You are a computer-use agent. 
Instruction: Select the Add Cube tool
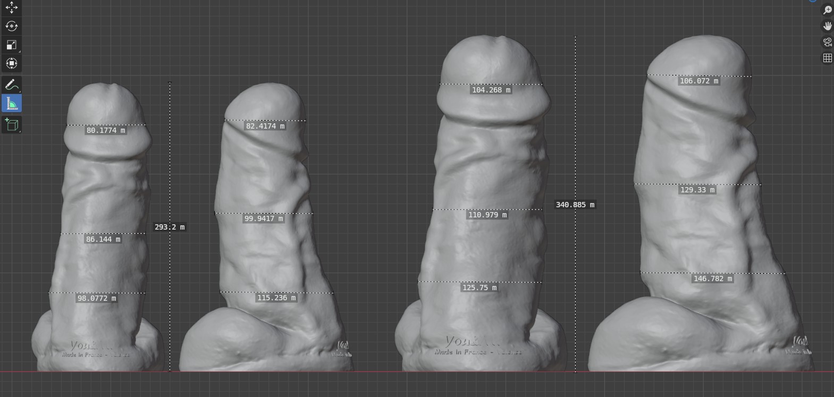point(11,124)
